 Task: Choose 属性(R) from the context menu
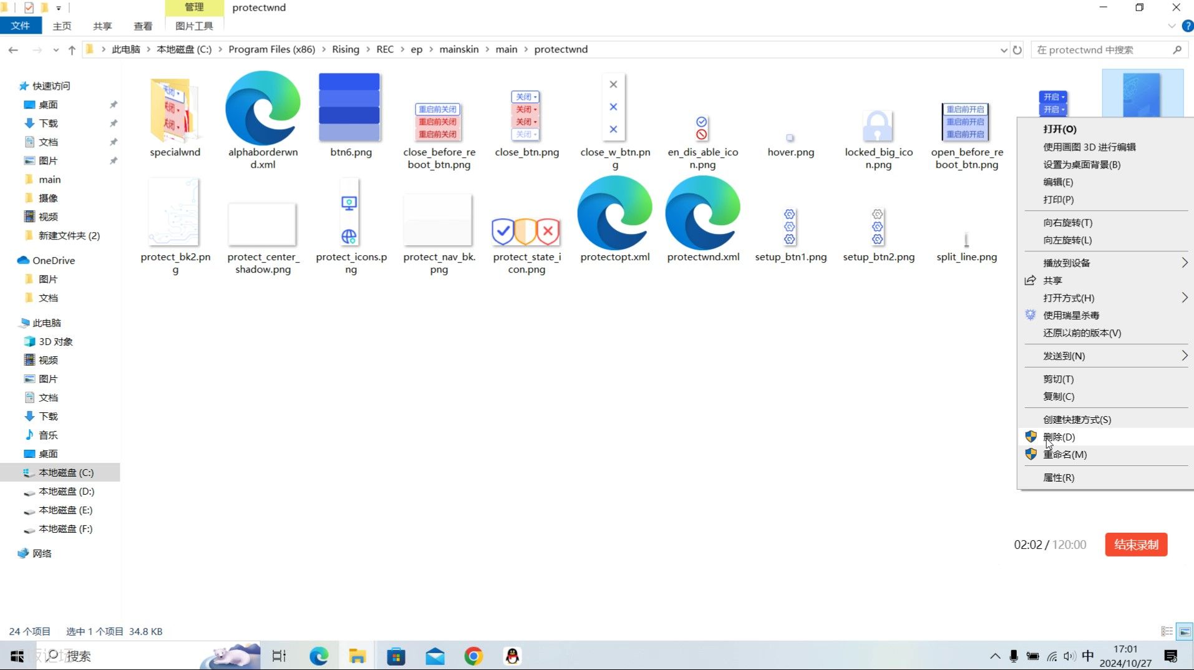[1105, 477]
